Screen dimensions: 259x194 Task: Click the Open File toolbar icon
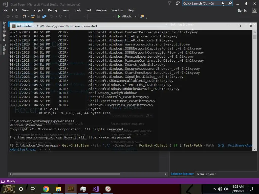[x=33, y=16]
